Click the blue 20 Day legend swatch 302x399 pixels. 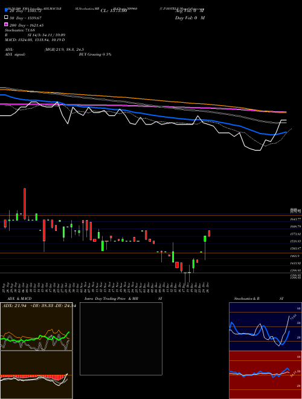pos(6,10)
